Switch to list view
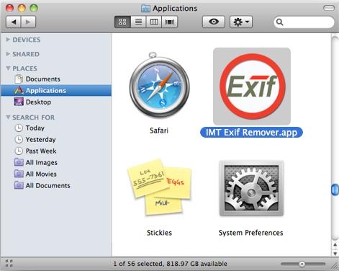 tap(138, 22)
